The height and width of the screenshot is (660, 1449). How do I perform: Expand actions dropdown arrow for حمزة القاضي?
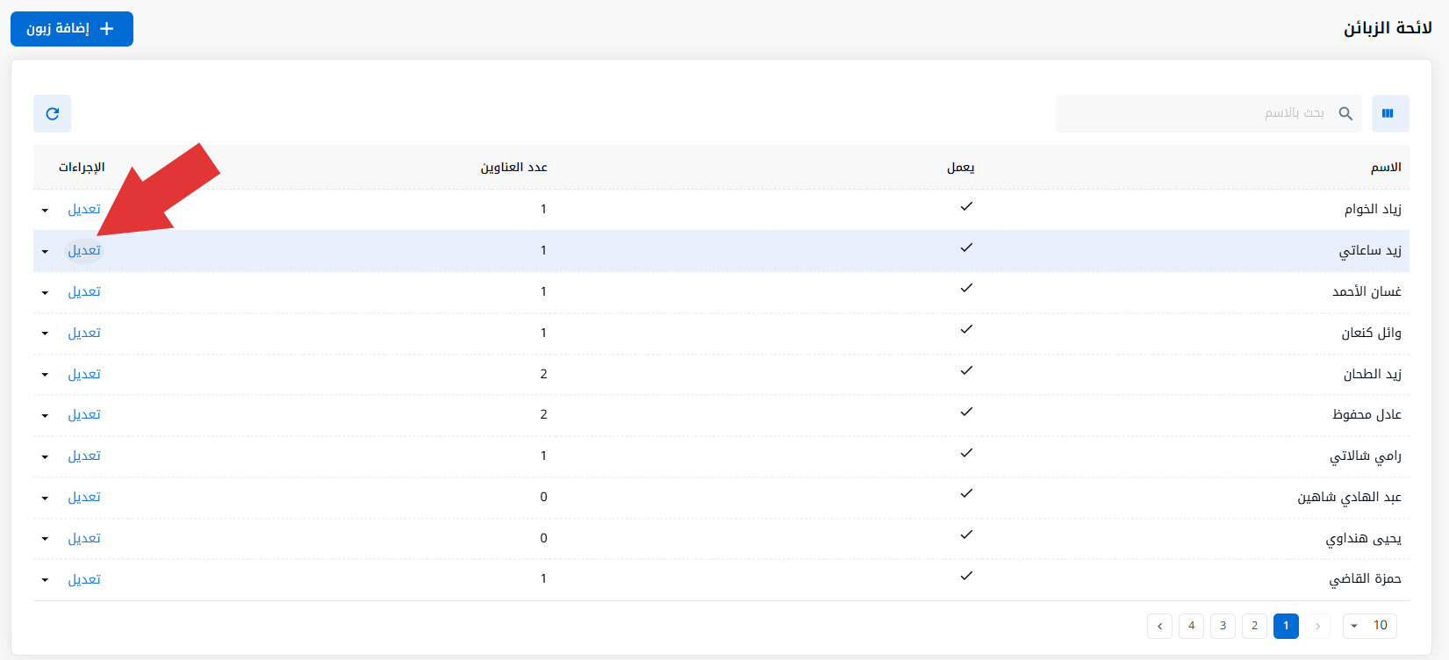coord(45,581)
